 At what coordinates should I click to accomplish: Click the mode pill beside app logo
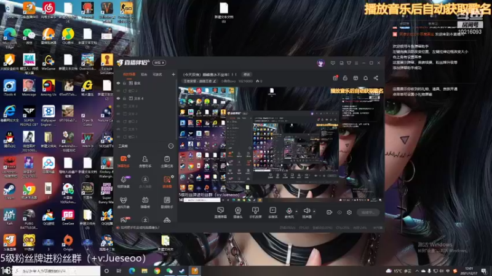(x=159, y=63)
